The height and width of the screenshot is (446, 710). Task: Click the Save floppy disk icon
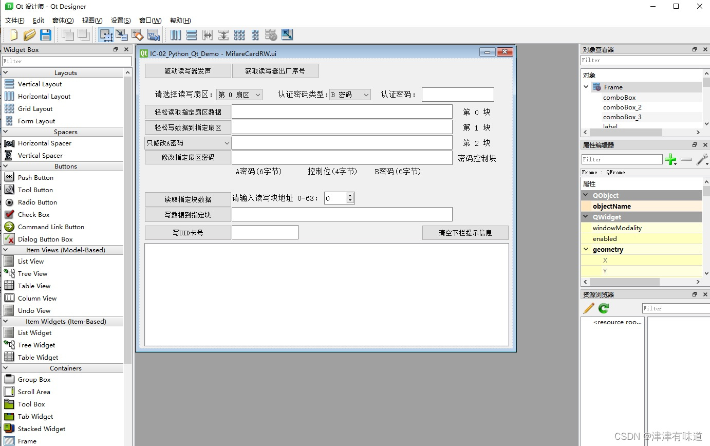(x=46, y=35)
